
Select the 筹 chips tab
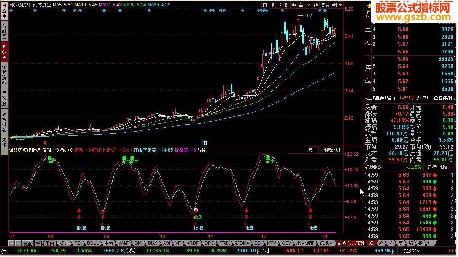click(x=401, y=243)
